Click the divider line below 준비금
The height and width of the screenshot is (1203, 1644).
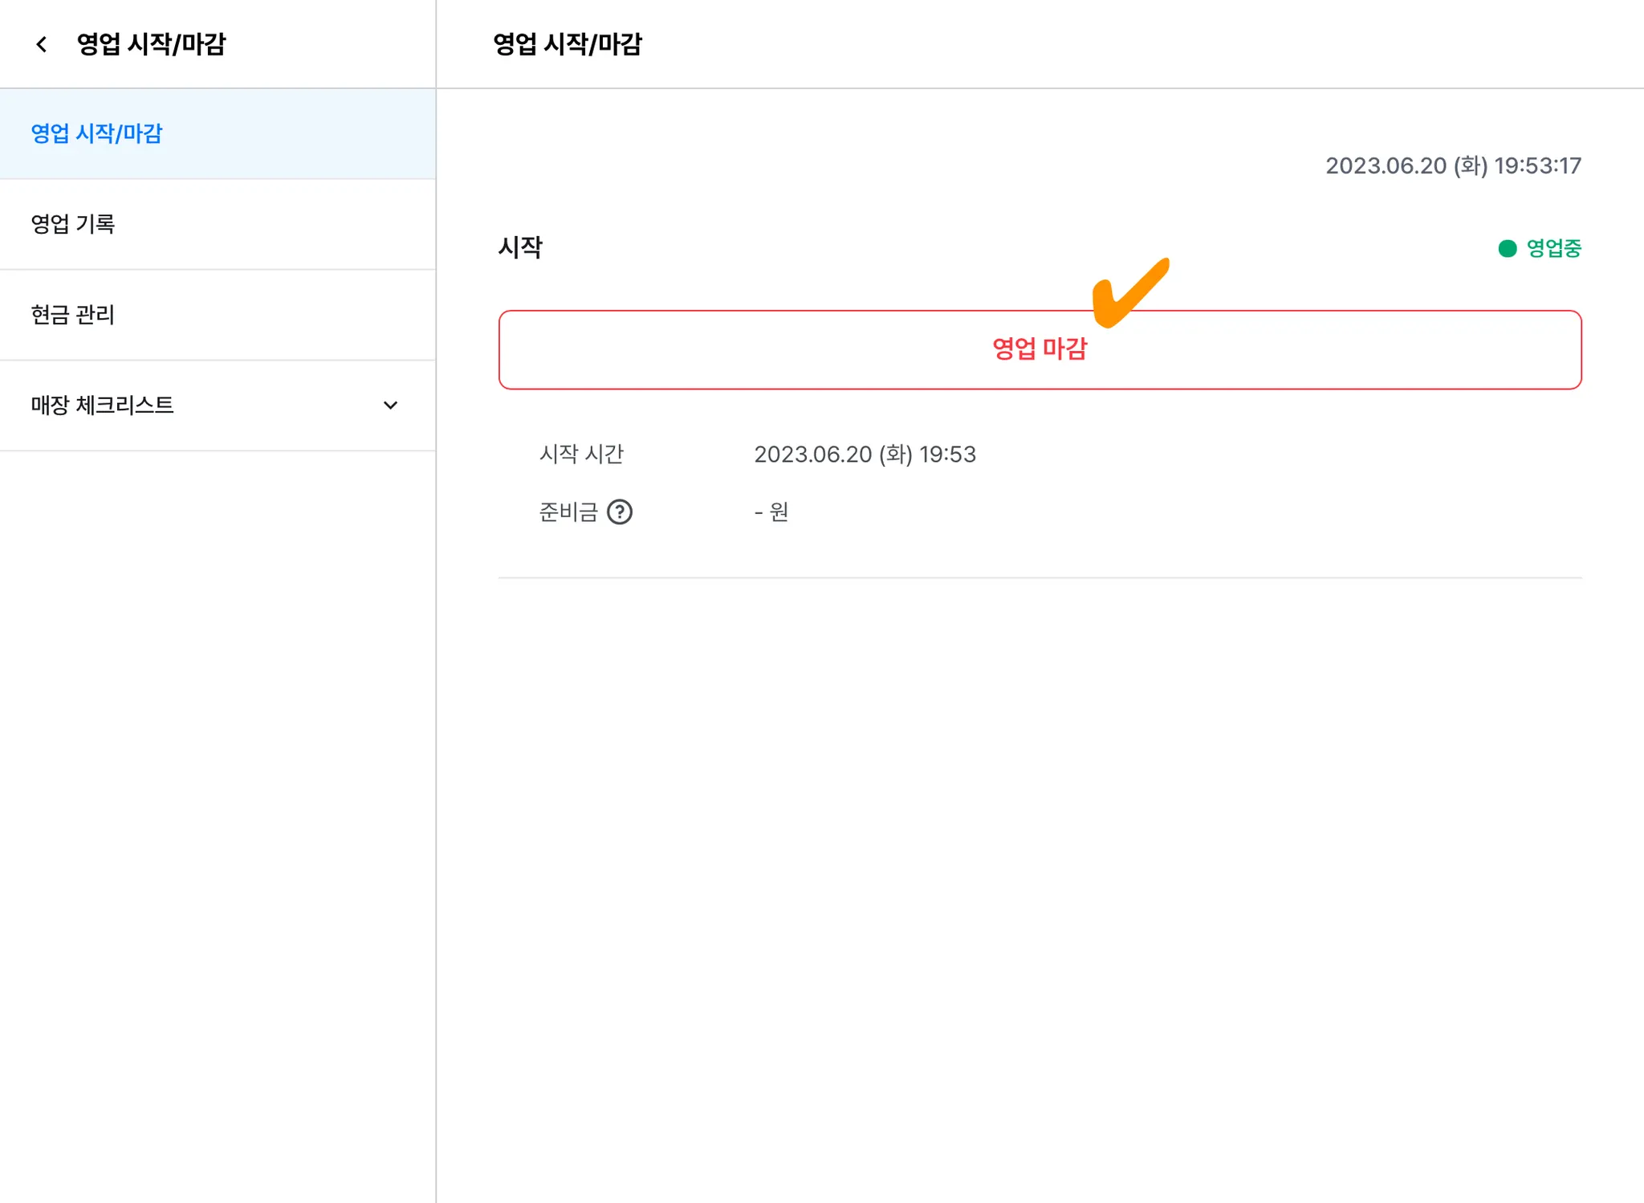(1040, 577)
